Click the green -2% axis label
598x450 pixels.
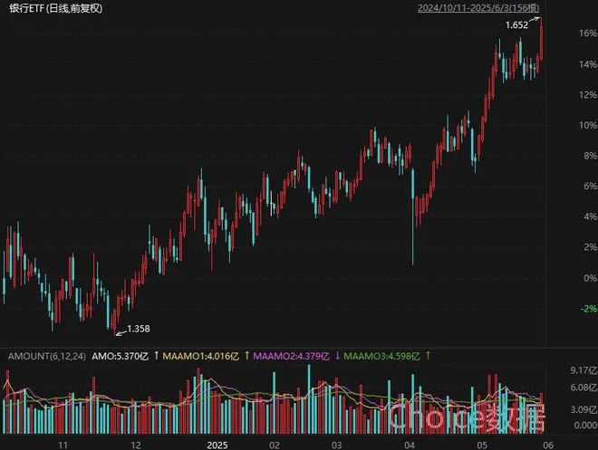(x=588, y=308)
